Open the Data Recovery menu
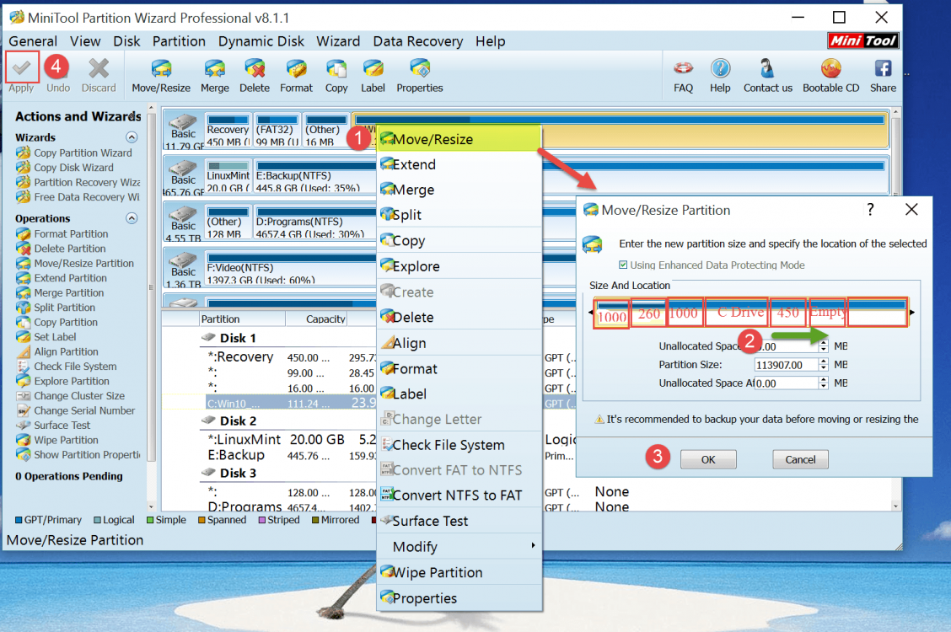Viewport: 951px width, 632px height. 418,41
